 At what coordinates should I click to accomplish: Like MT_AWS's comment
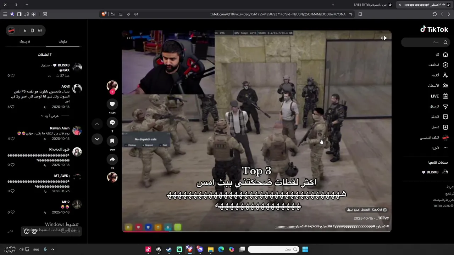pos(12,191)
